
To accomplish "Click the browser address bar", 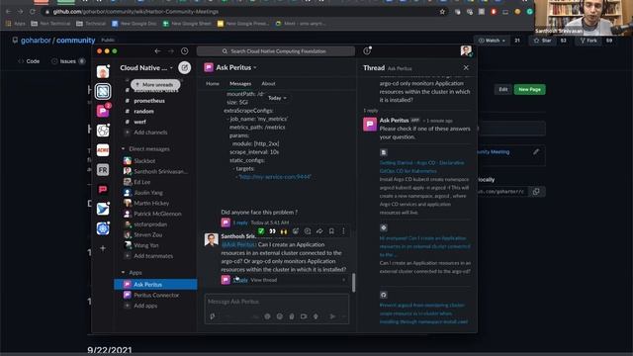I will (242, 12).
